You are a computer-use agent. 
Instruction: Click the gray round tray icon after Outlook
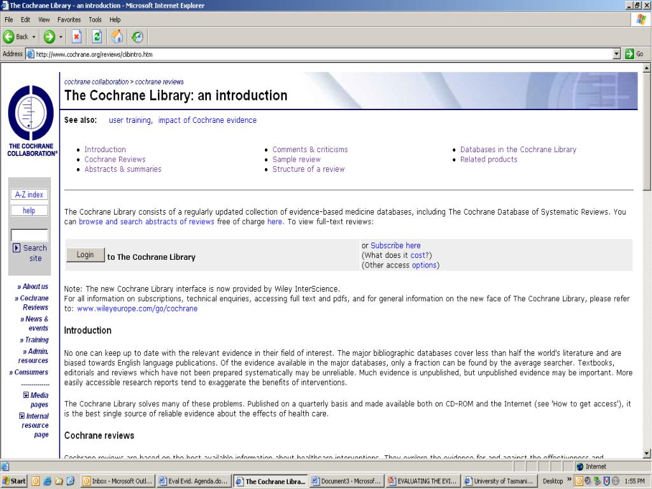coord(588,481)
